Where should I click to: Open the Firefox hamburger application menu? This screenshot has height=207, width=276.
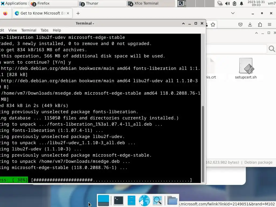pos(269,25)
